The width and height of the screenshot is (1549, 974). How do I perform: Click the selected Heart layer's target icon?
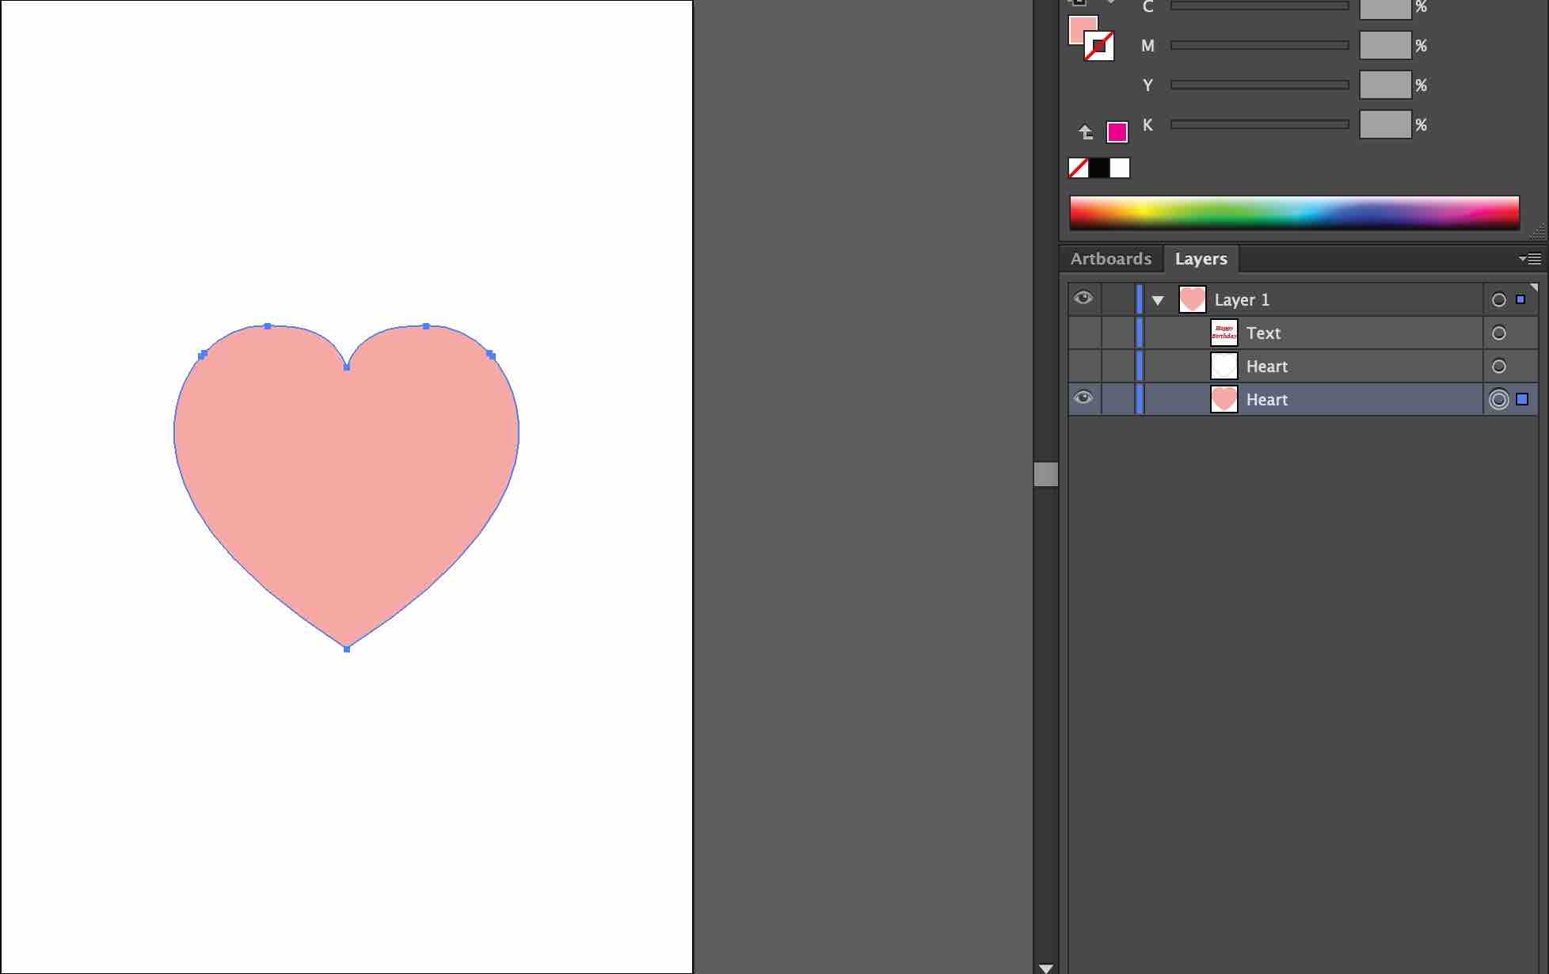(x=1498, y=400)
